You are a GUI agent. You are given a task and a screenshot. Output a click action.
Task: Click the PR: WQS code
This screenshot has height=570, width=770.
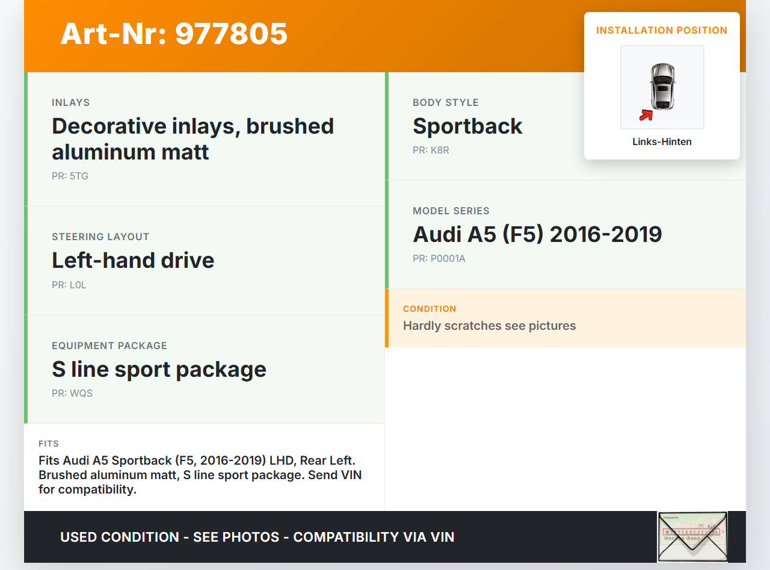pyautogui.click(x=72, y=394)
